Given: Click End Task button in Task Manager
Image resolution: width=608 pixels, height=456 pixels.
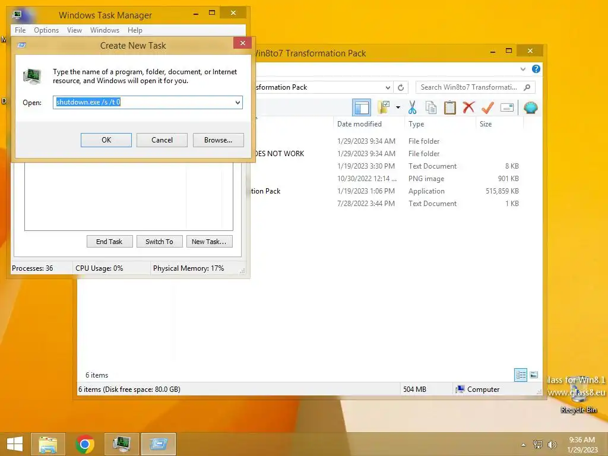Looking at the screenshot, I should pos(109,242).
